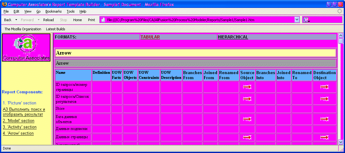The width and height of the screenshot is (345, 153).
Task: Click the Report Components heading
Action: [22, 92]
